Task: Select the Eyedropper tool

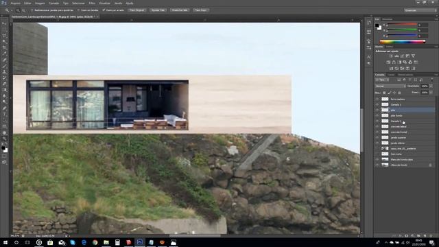Action: click(x=4, y=54)
